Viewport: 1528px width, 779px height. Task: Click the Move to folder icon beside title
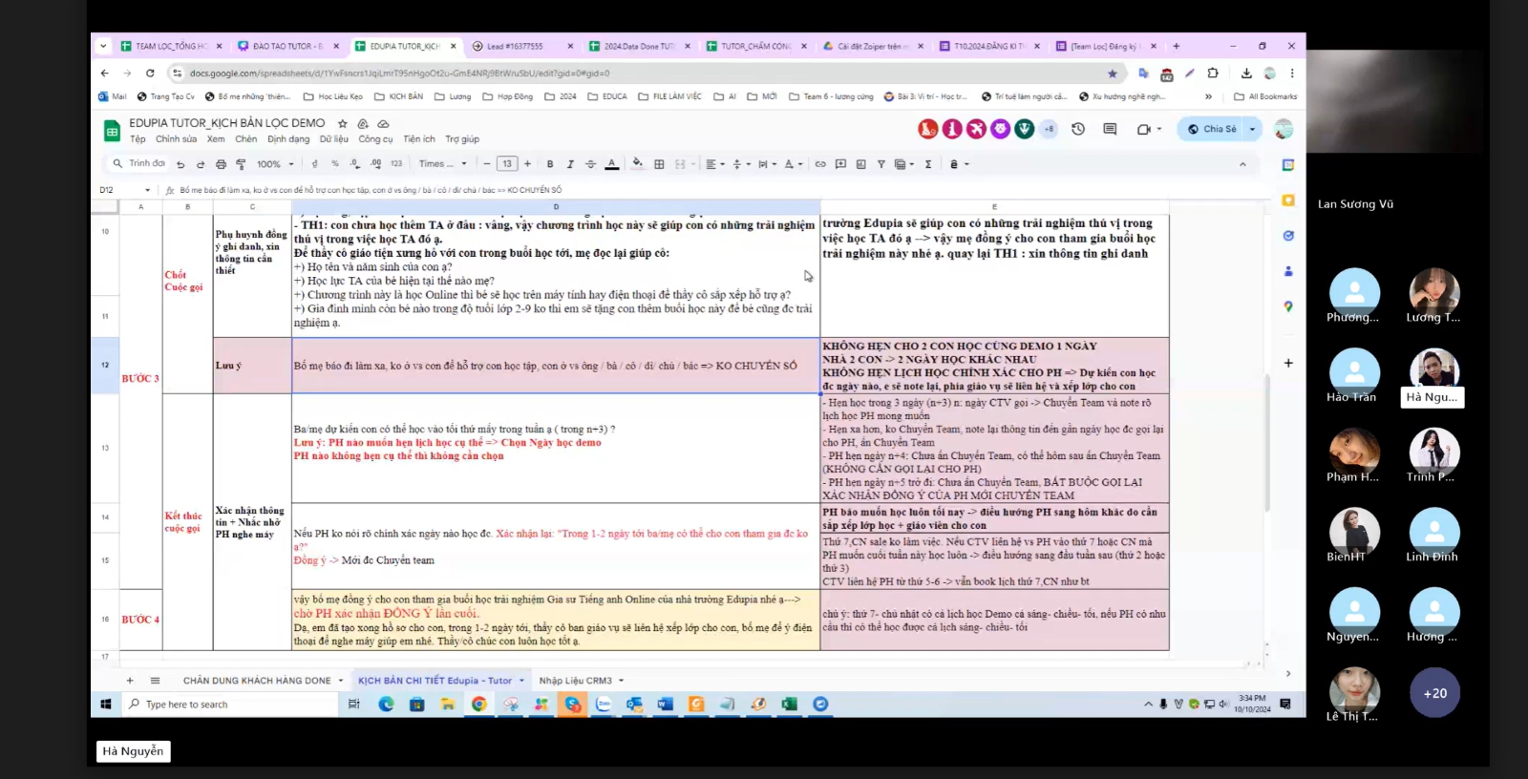(x=363, y=123)
